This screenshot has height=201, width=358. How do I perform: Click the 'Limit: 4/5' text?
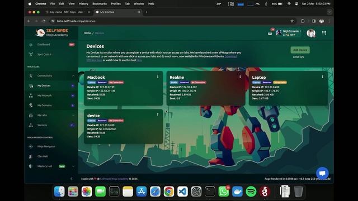tap(298, 57)
